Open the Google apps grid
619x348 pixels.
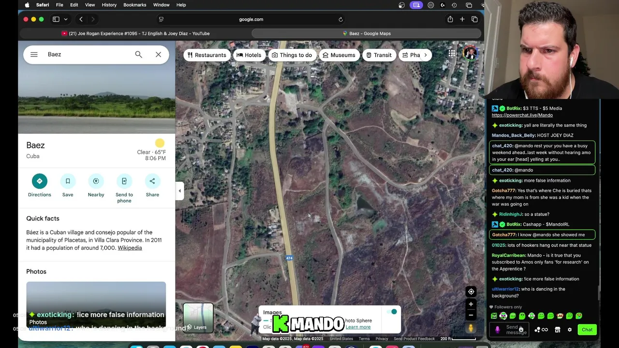click(x=452, y=54)
